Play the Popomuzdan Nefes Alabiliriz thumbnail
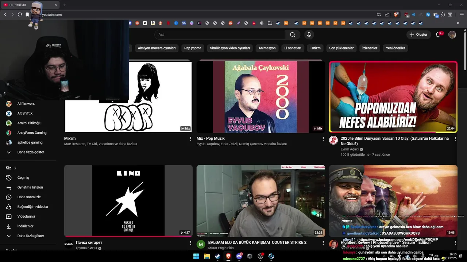The height and width of the screenshot is (262, 467). point(393,97)
